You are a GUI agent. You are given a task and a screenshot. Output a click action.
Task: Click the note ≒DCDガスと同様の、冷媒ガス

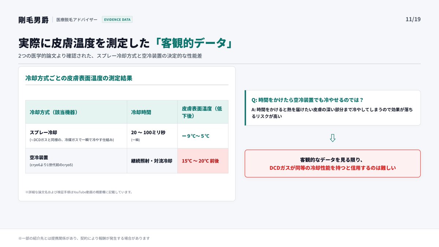[72, 140]
